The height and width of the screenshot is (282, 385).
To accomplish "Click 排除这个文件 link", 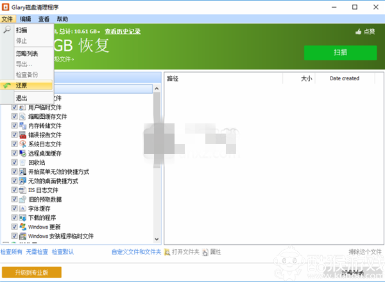I will click(365, 252).
